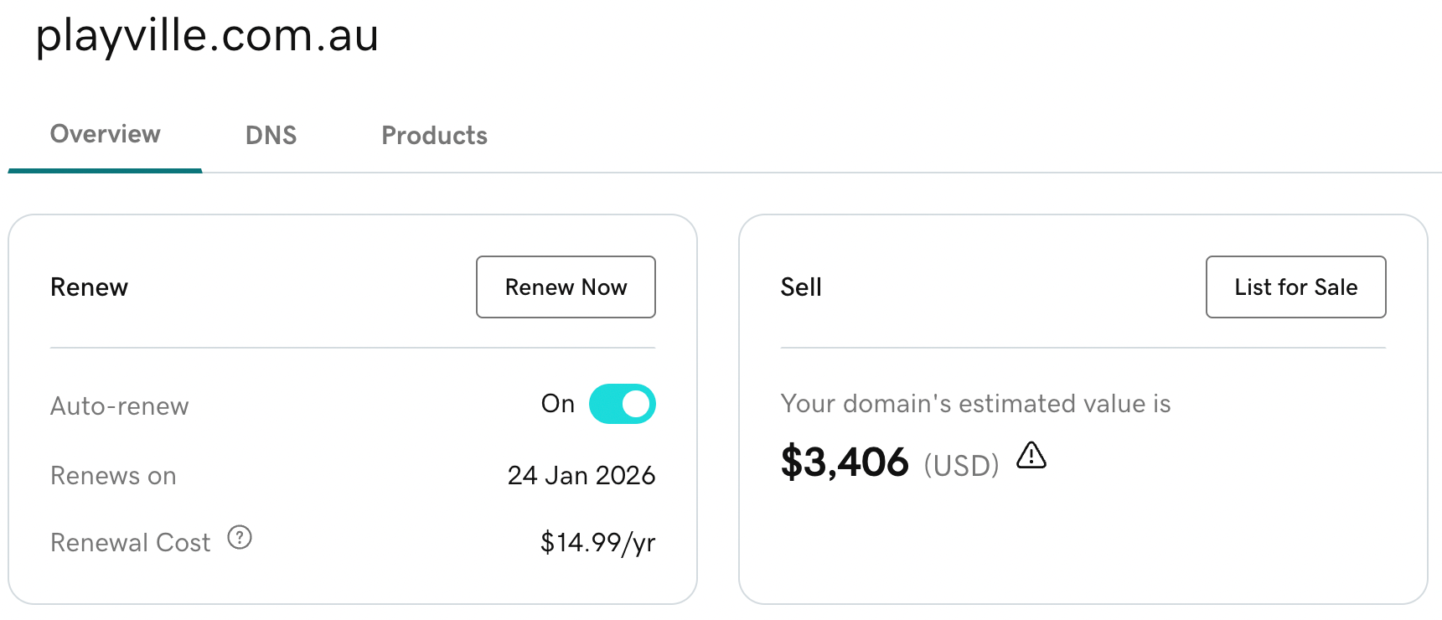This screenshot has width=1442, height=620.
Task: Open the Overview tab
Action: [x=105, y=134]
